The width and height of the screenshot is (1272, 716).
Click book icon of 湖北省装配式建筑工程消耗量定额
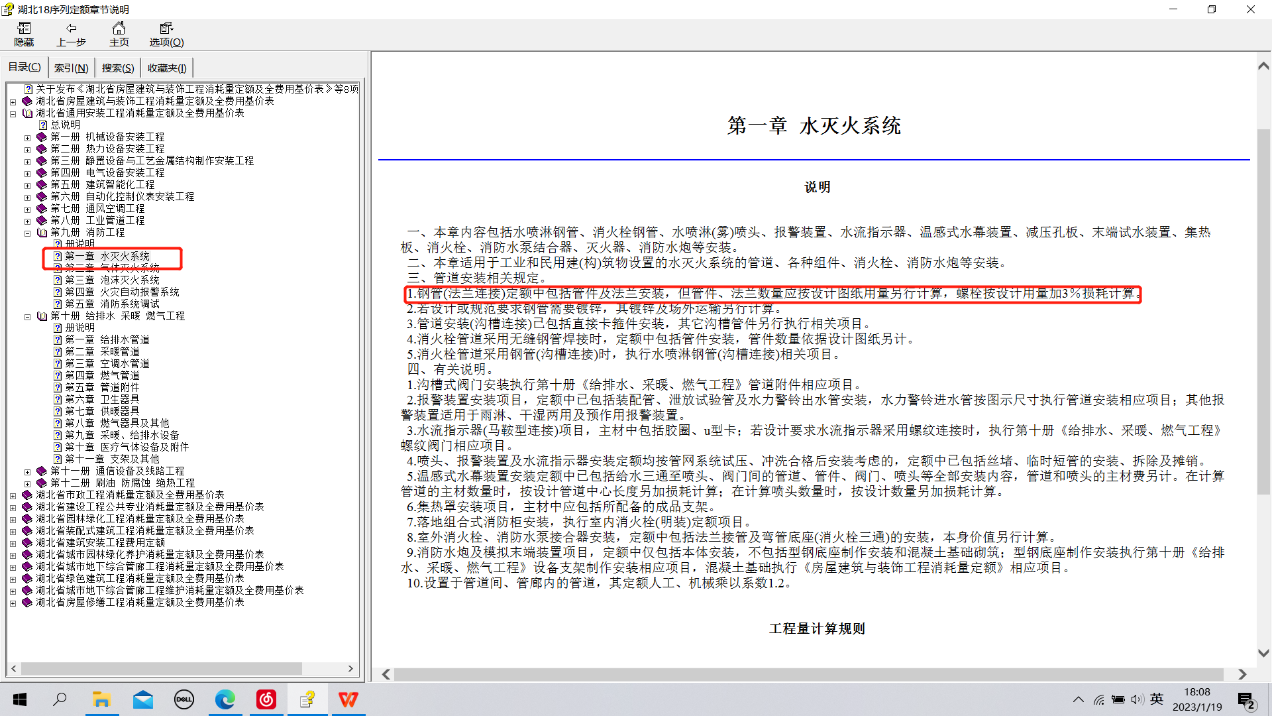(x=27, y=530)
